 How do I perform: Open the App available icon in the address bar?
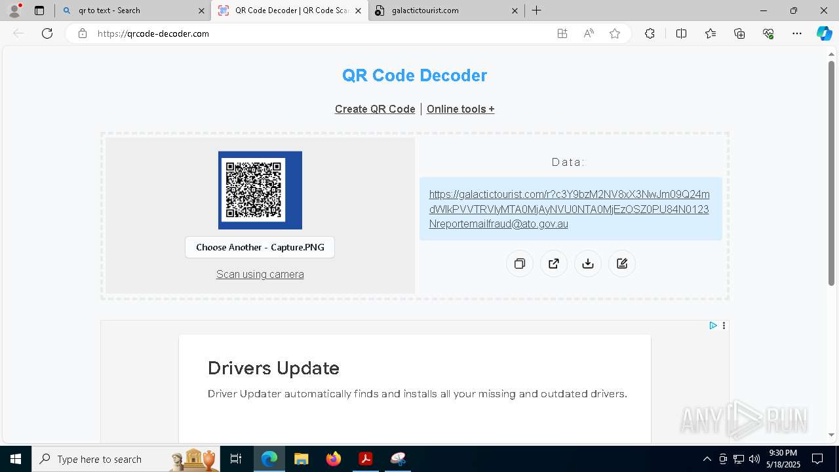(562, 33)
